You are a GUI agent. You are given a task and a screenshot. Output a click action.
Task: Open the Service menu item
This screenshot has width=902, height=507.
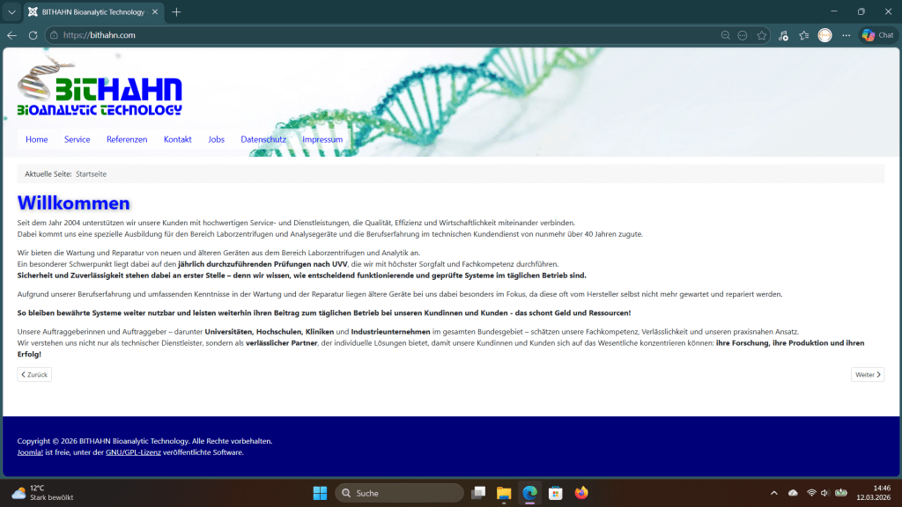point(78,139)
